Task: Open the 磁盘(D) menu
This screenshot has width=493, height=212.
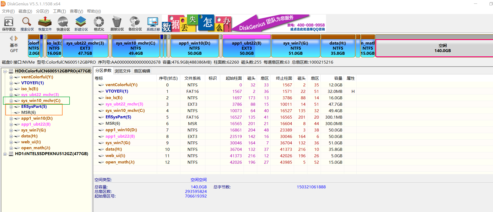Action: click(25, 11)
